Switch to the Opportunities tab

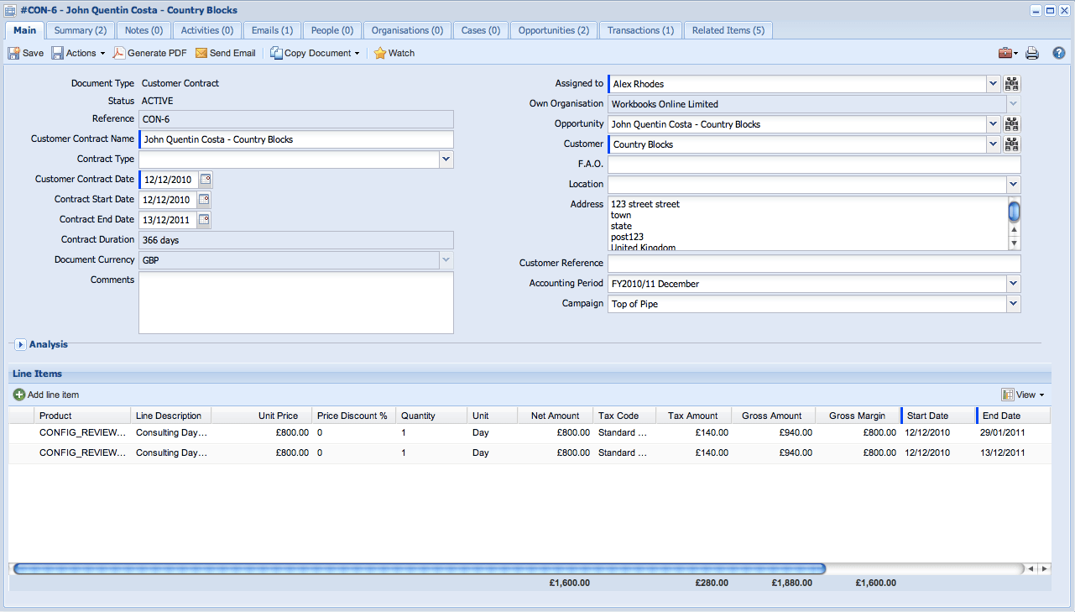553,29
